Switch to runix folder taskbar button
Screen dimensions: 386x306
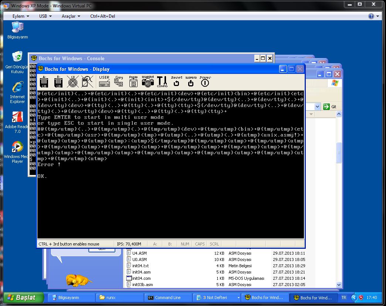click(119, 298)
